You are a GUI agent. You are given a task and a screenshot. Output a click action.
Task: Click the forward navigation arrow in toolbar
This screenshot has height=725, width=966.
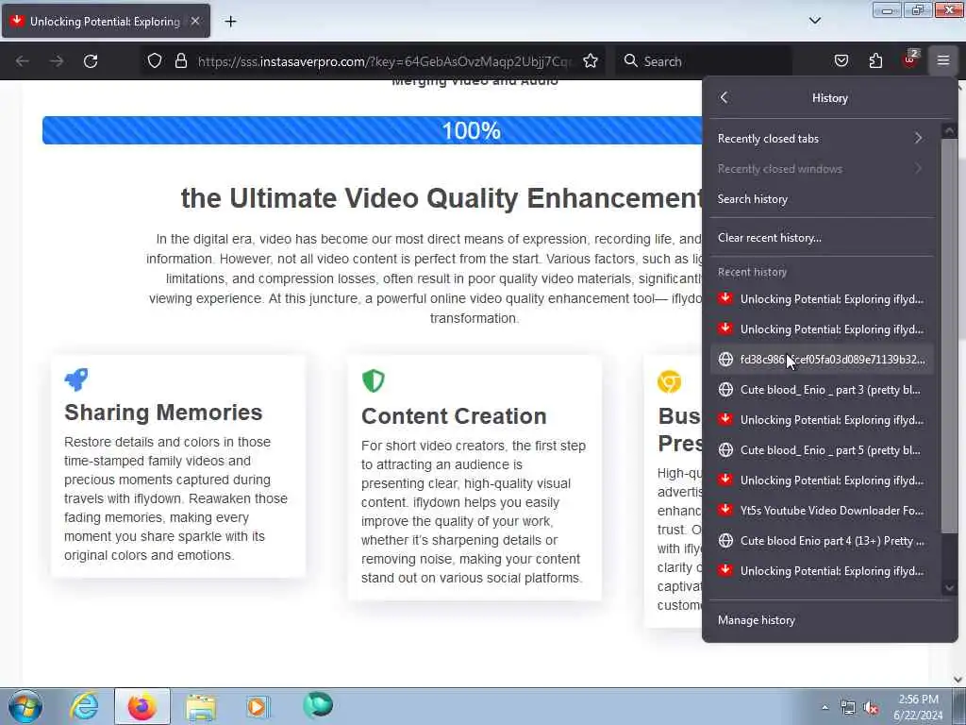pyautogui.click(x=57, y=61)
